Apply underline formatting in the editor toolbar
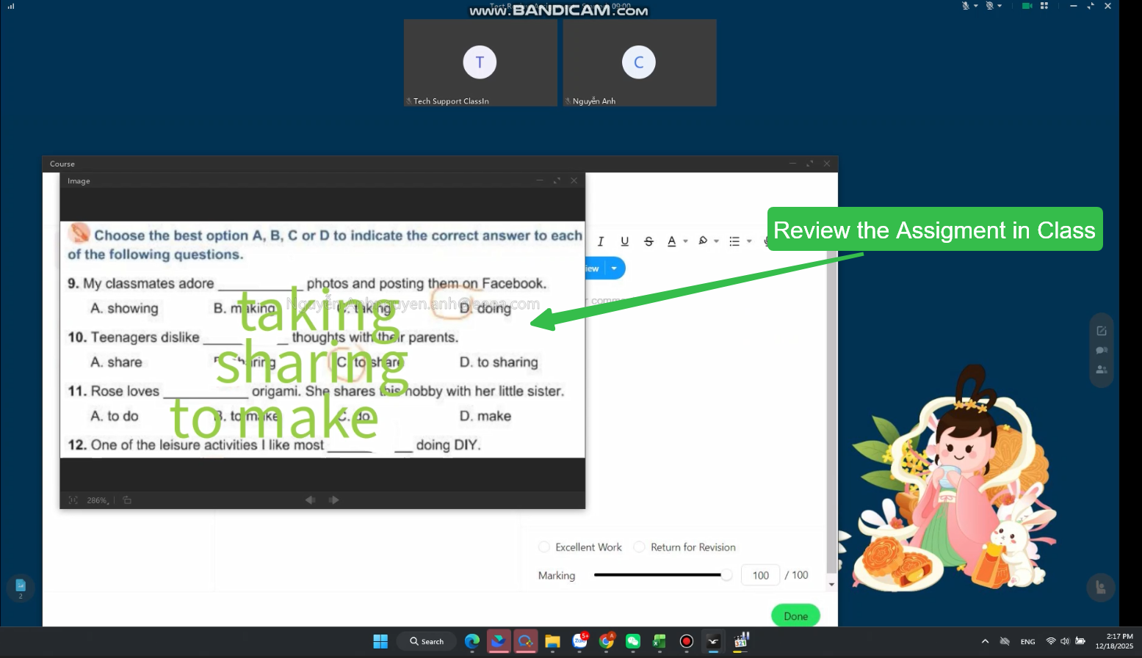The height and width of the screenshot is (658, 1142). pyautogui.click(x=624, y=241)
